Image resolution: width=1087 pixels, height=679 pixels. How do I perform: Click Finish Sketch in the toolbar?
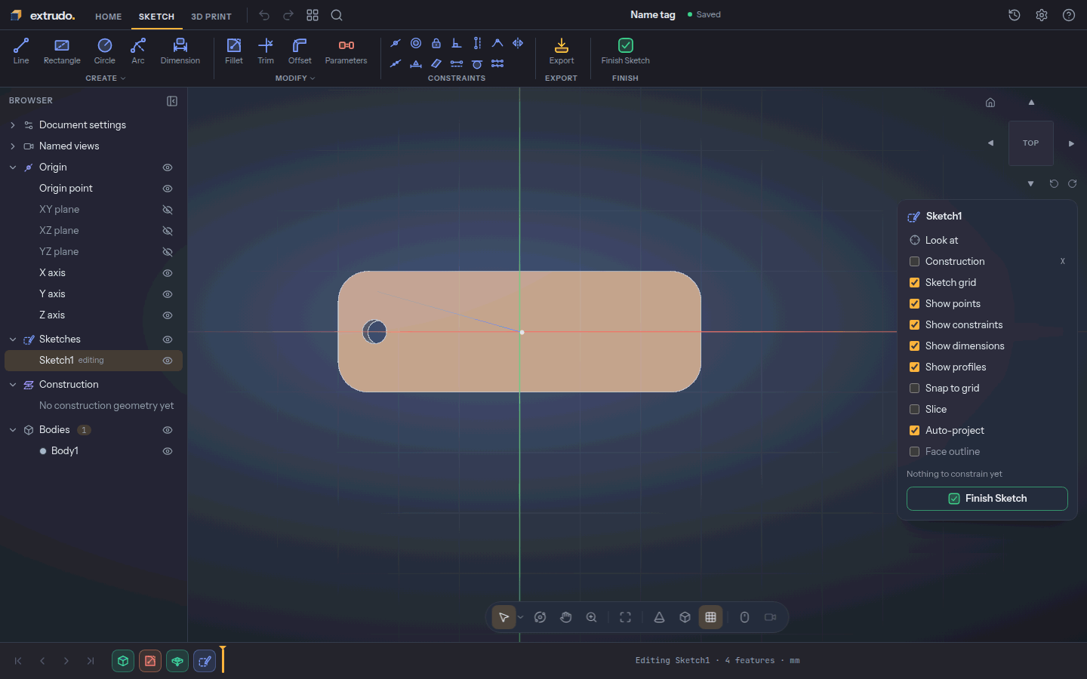626,51
